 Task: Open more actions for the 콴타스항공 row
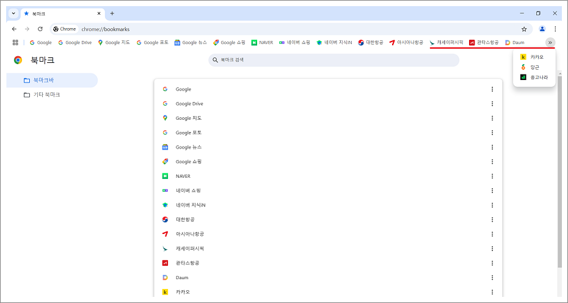(492, 263)
